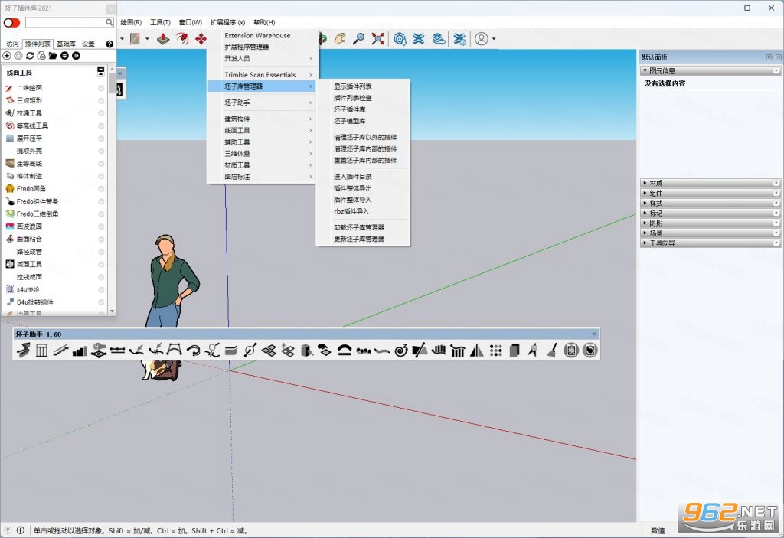The height and width of the screenshot is (538, 784).
Task: Click the user account profile icon
Action: pyautogui.click(x=482, y=38)
